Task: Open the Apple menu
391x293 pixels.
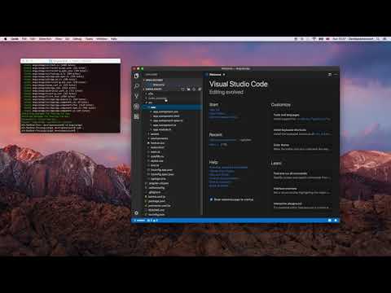Action: point(5,39)
